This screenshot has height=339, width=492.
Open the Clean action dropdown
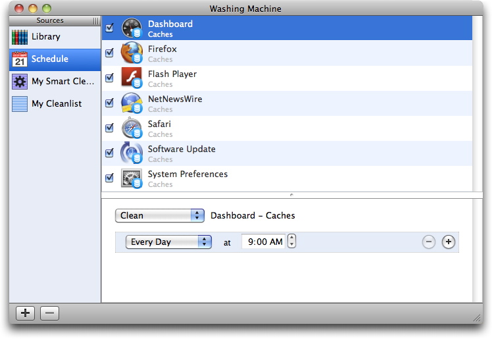coord(160,216)
